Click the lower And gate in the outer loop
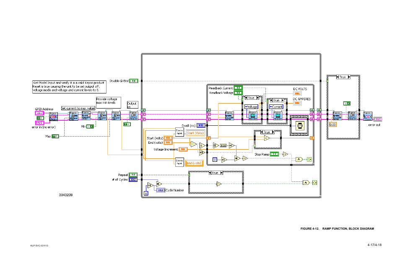This screenshot has height=259, width=400. click(306, 183)
